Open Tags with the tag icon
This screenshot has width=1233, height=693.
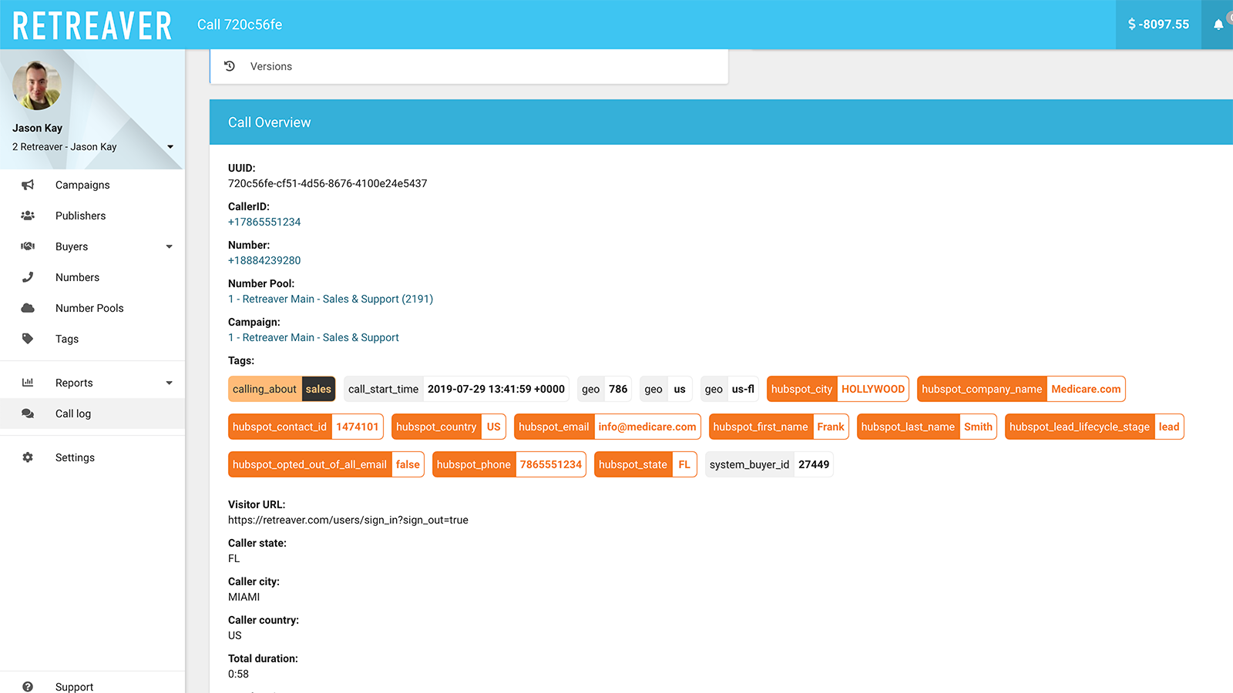(x=27, y=339)
